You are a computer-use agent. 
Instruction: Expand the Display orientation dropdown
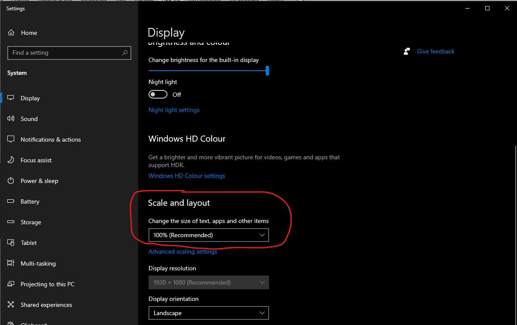pyautogui.click(x=208, y=313)
